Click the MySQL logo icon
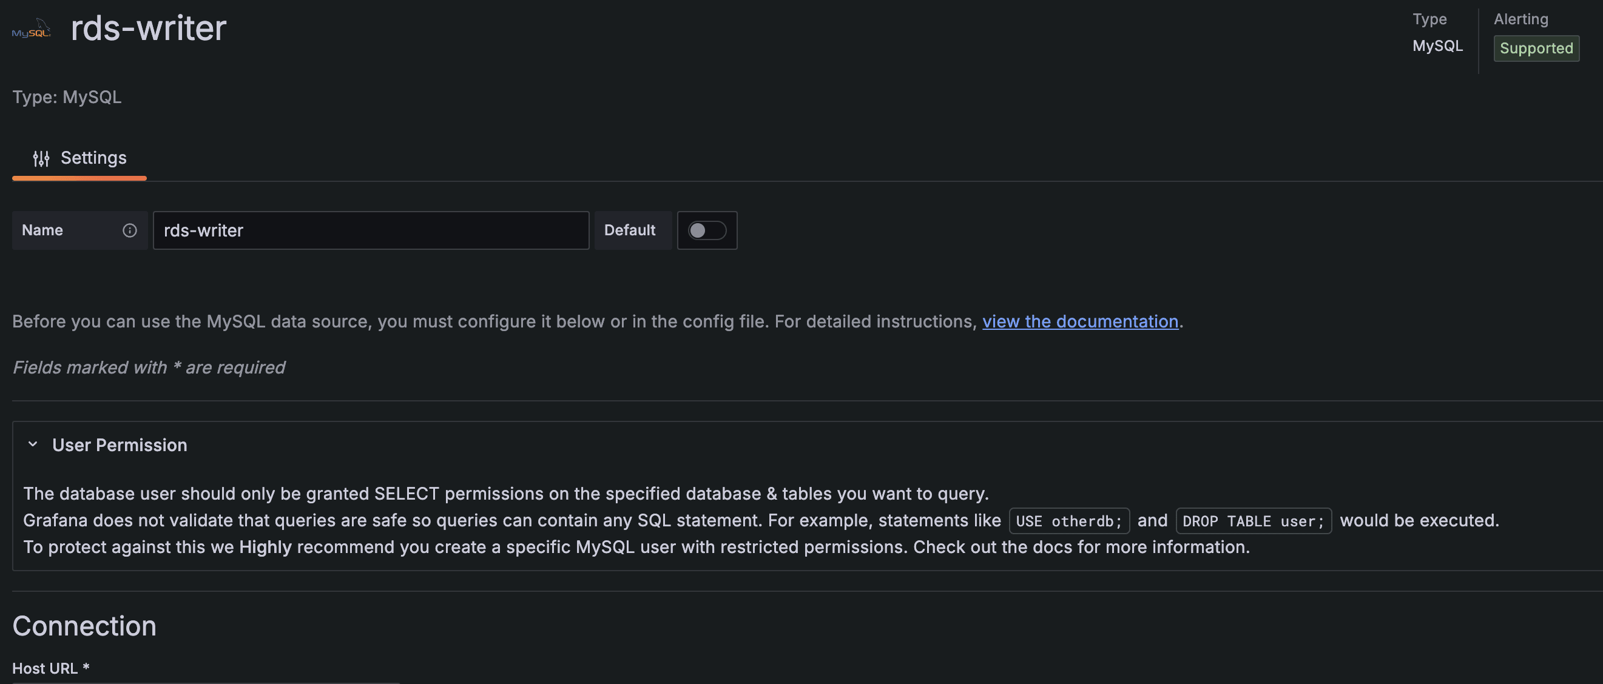 pyautogui.click(x=31, y=29)
